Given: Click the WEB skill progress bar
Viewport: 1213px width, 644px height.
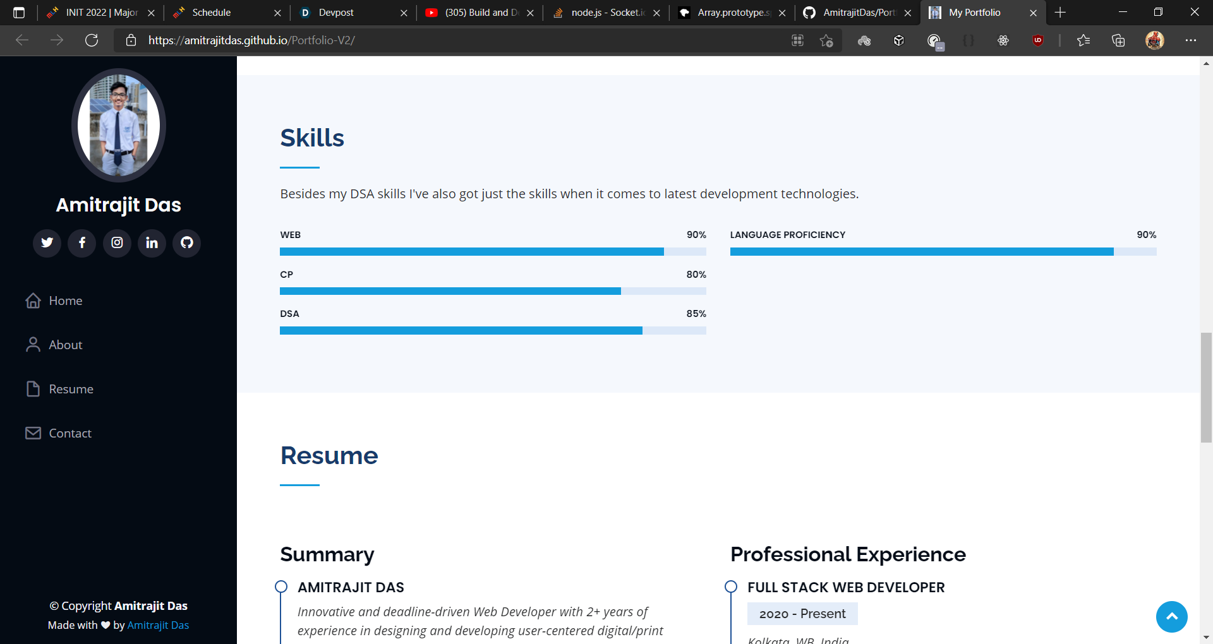Looking at the screenshot, I should (493, 251).
